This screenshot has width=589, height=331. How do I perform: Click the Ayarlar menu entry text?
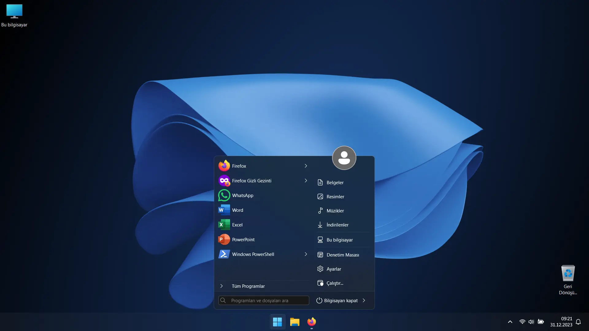tap(334, 269)
